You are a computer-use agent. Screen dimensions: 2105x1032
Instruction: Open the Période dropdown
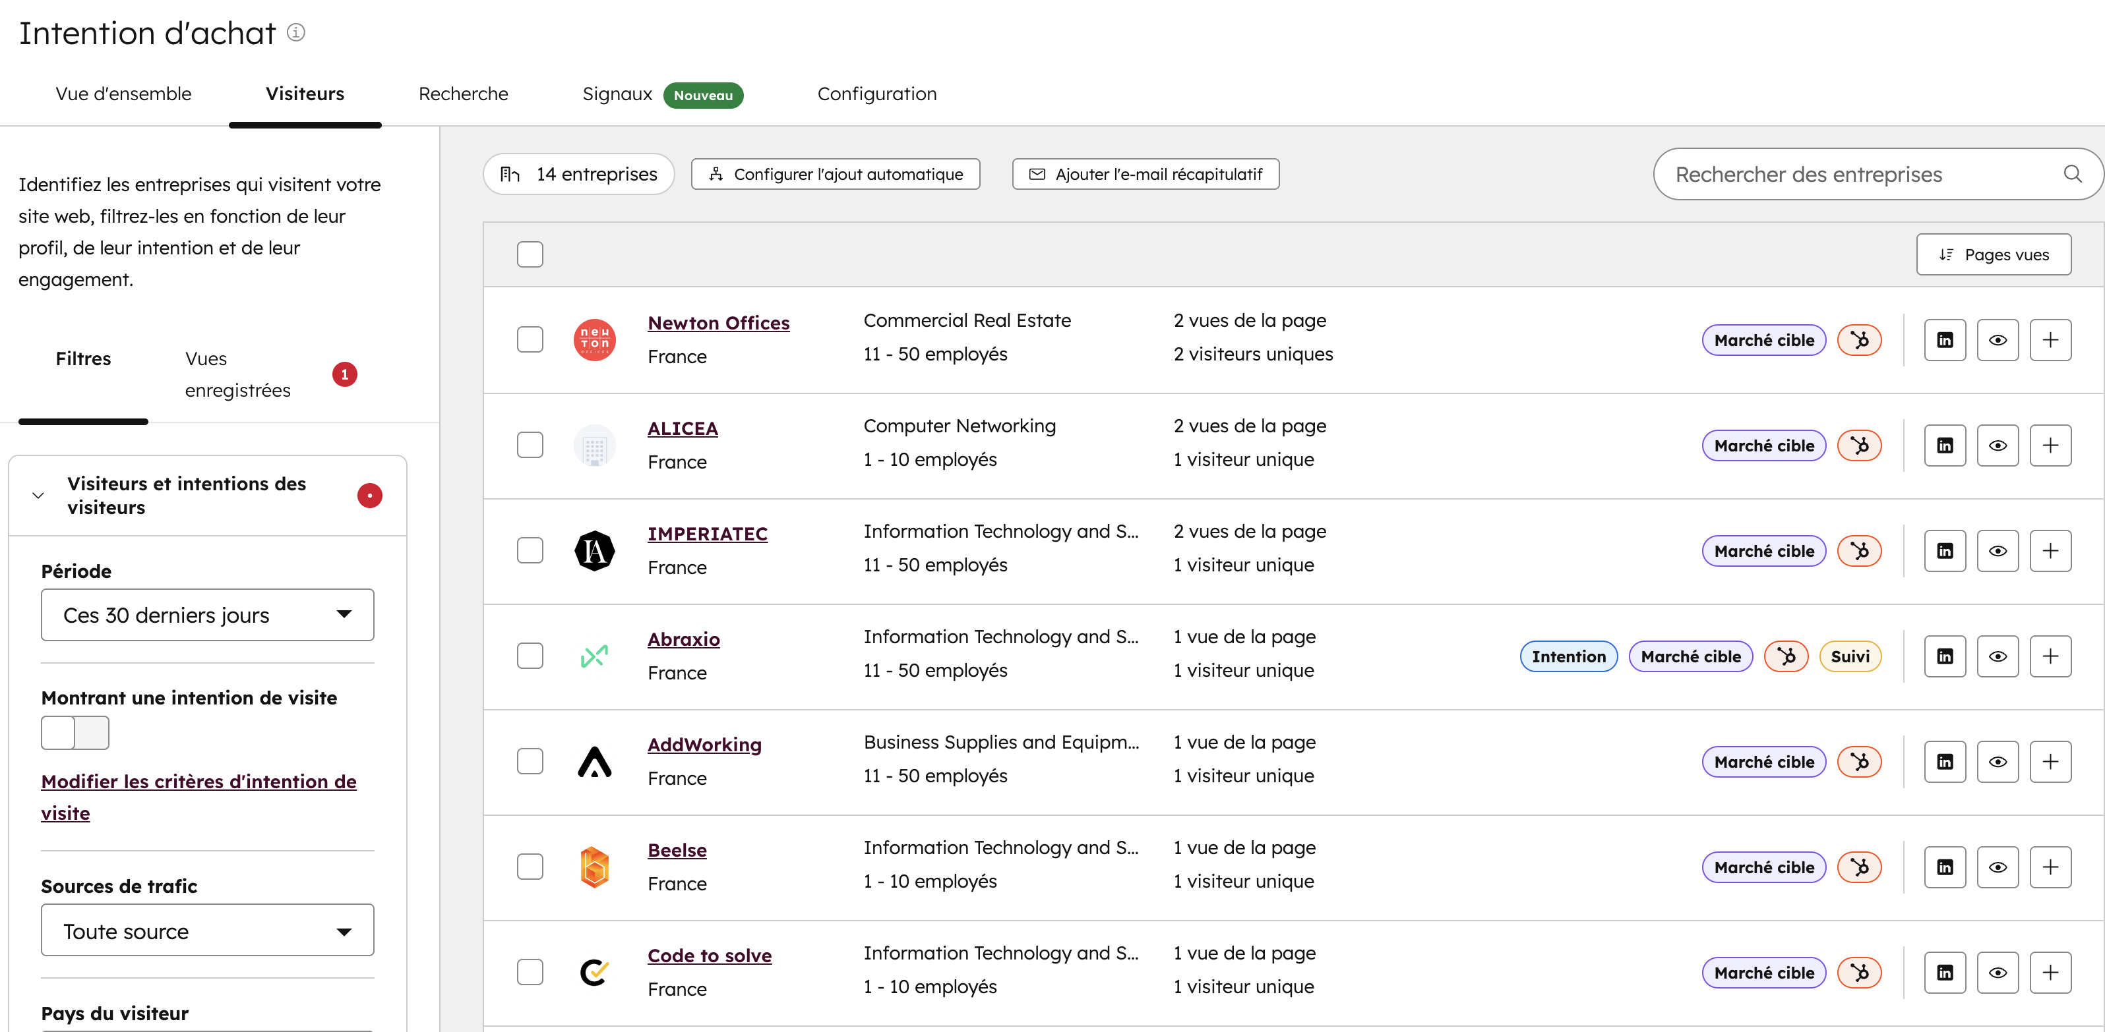[x=207, y=615]
